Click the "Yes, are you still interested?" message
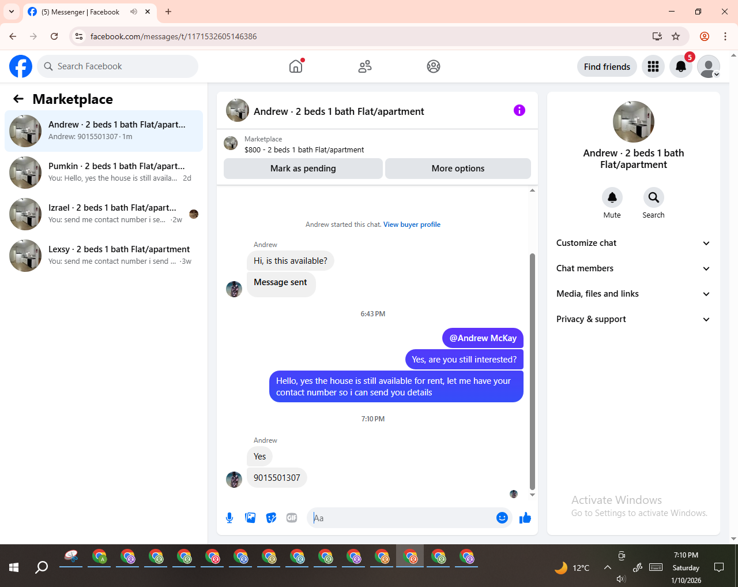The image size is (738, 587). [464, 360]
